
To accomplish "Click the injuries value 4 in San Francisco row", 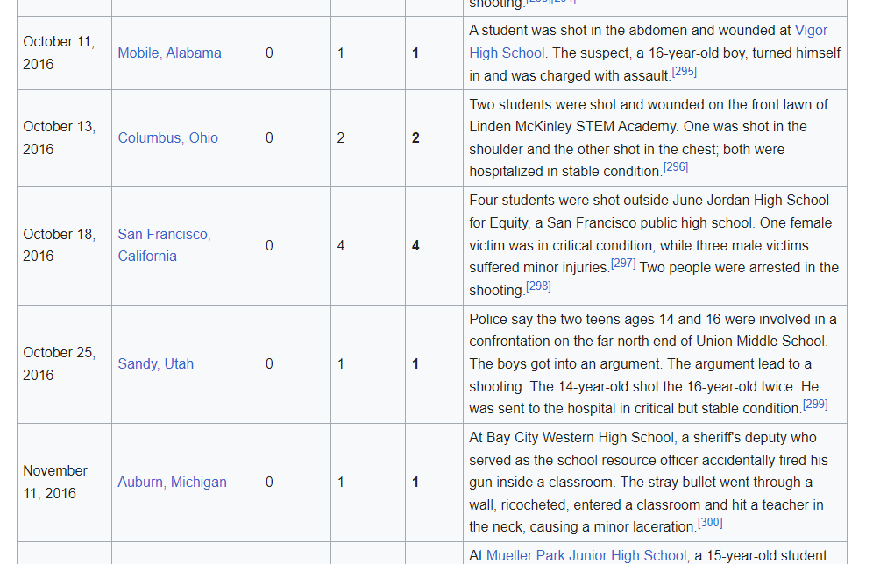I will (x=341, y=245).
